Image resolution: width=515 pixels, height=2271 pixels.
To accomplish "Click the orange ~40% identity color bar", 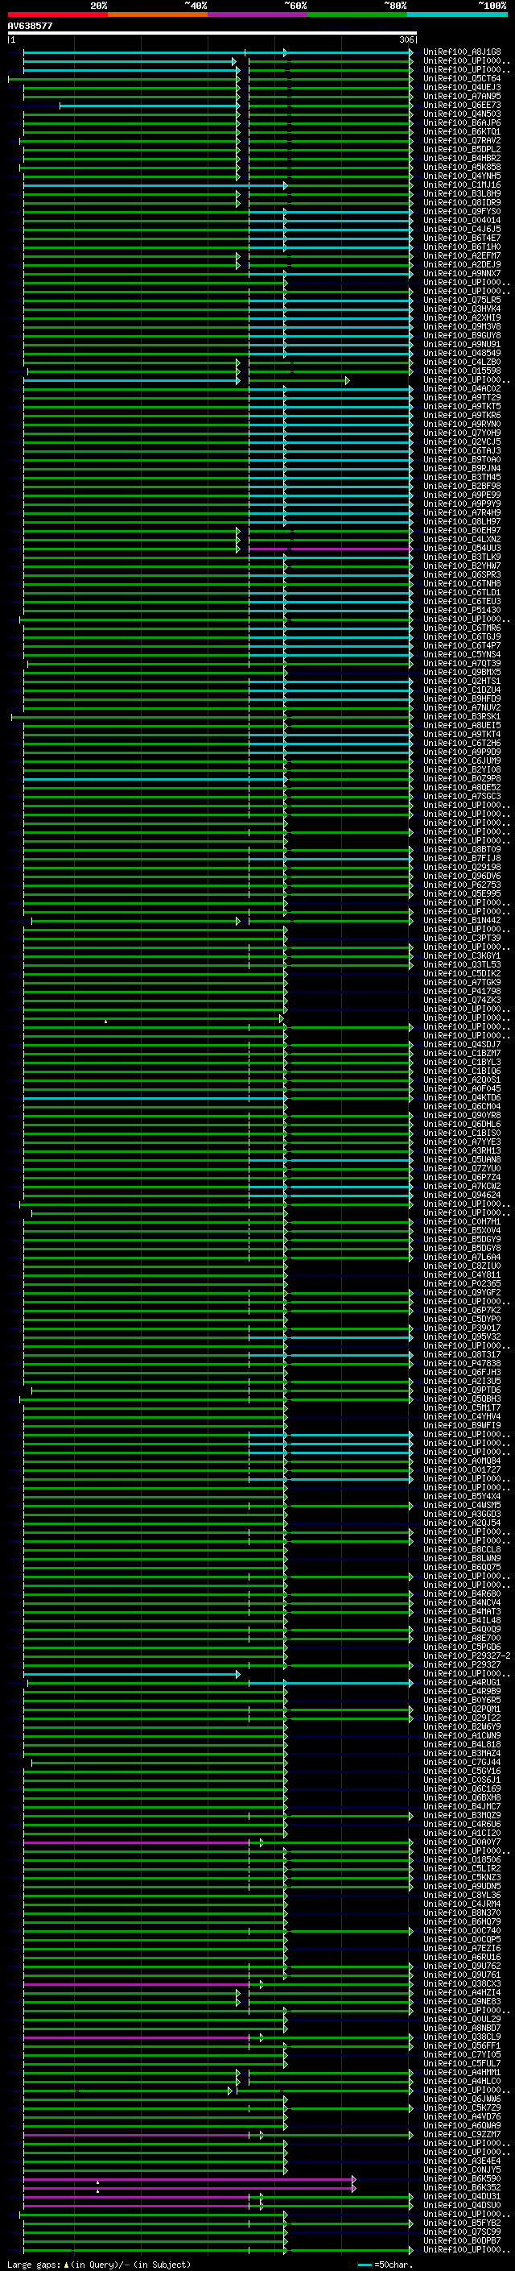I will click(x=158, y=15).
